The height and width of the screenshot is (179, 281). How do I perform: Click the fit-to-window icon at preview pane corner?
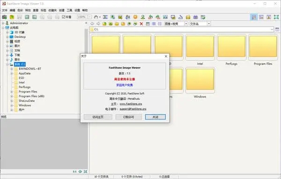[x=86, y=172]
